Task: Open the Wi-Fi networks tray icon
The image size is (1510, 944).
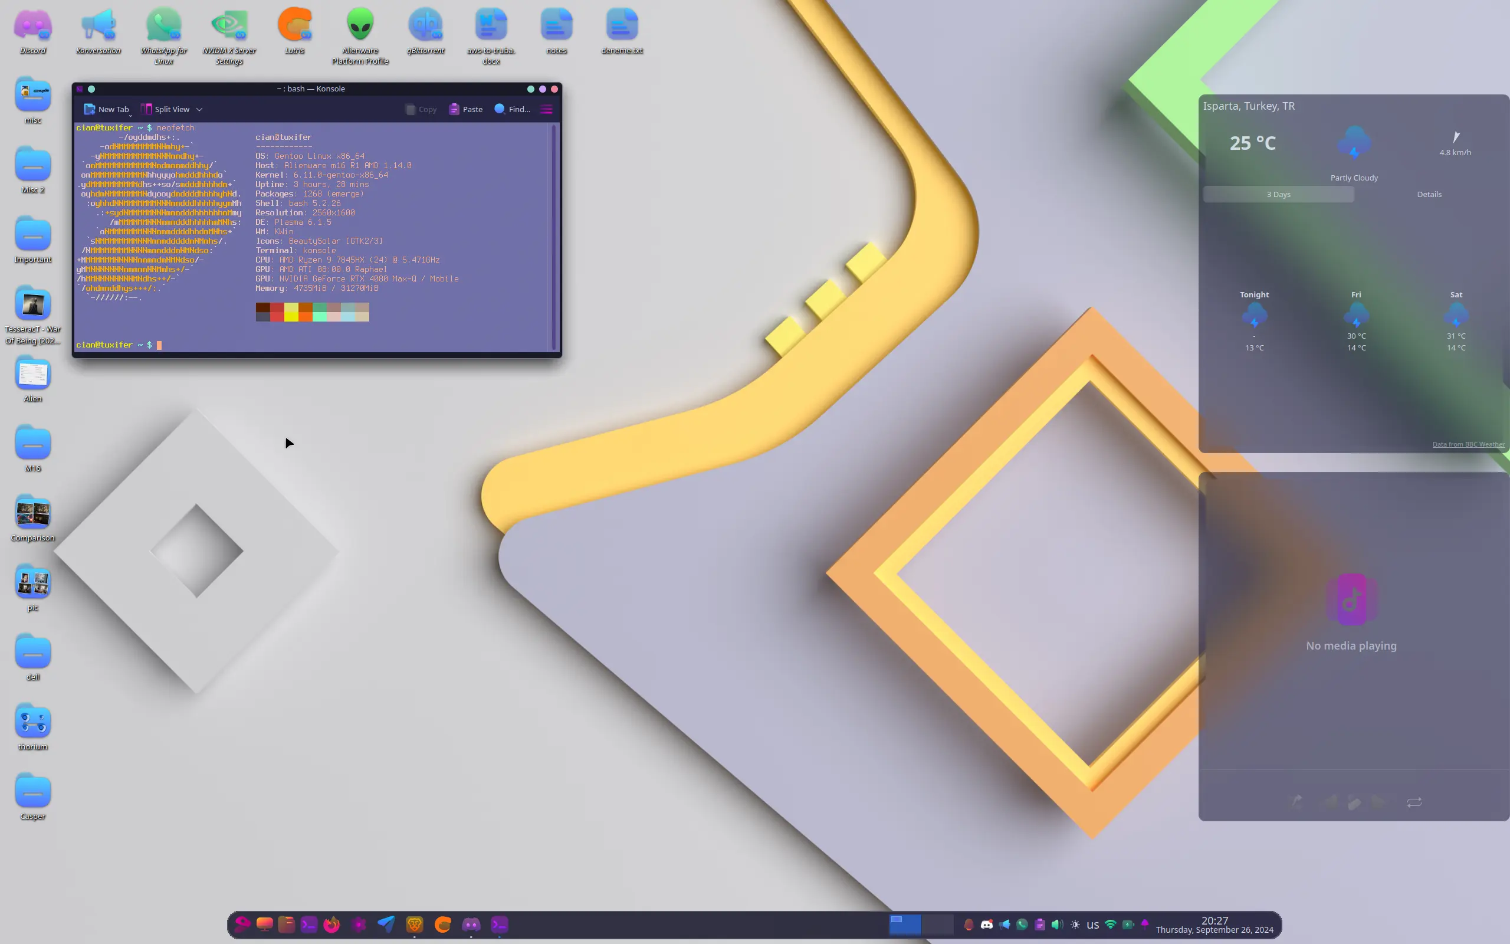Action: click(x=1111, y=925)
